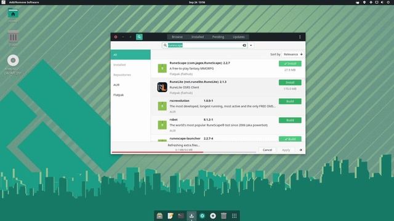The image size is (394, 221).
Task: Click the power icon in the system tray
Action: 388,2
